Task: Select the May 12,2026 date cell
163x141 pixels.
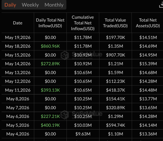Action: (x=18, y=81)
